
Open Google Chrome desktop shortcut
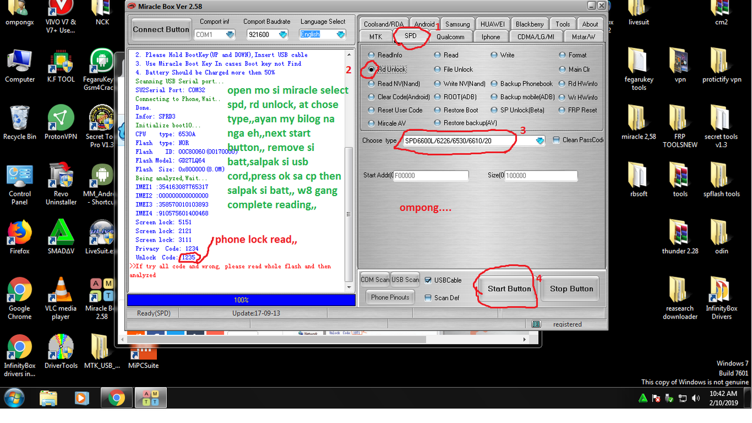point(19,298)
